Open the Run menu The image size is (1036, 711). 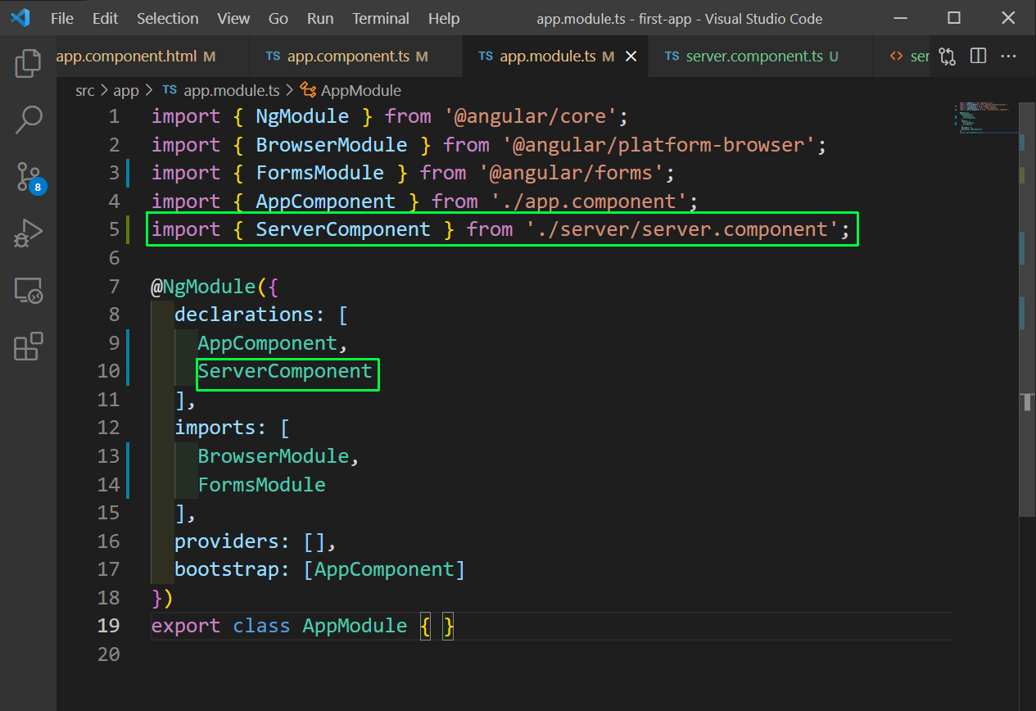click(x=320, y=18)
